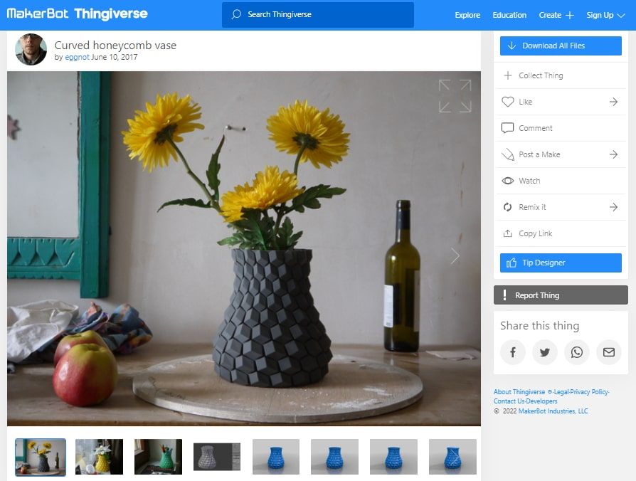Collect Thing to your collection
The height and width of the screenshot is (481, 636).
(x=507, y=75)
